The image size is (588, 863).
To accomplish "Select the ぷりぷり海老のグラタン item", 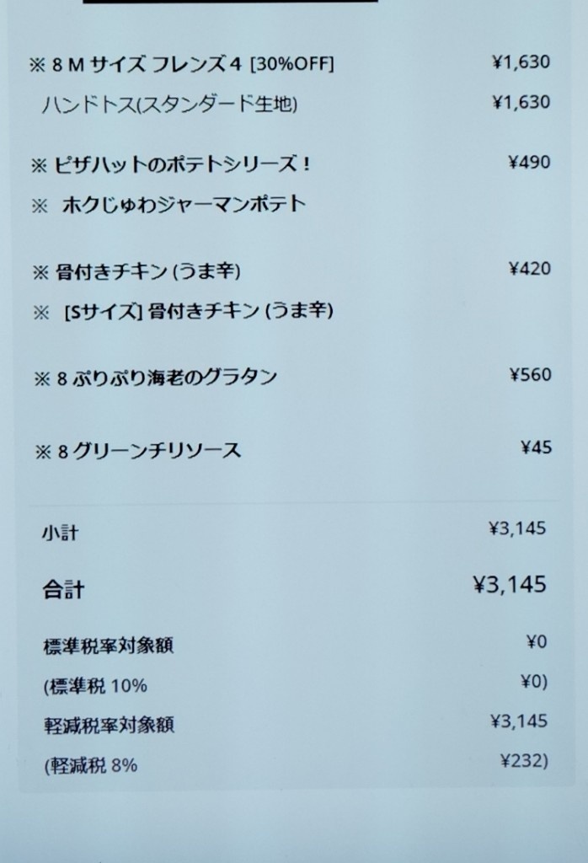I will [155, 378].
